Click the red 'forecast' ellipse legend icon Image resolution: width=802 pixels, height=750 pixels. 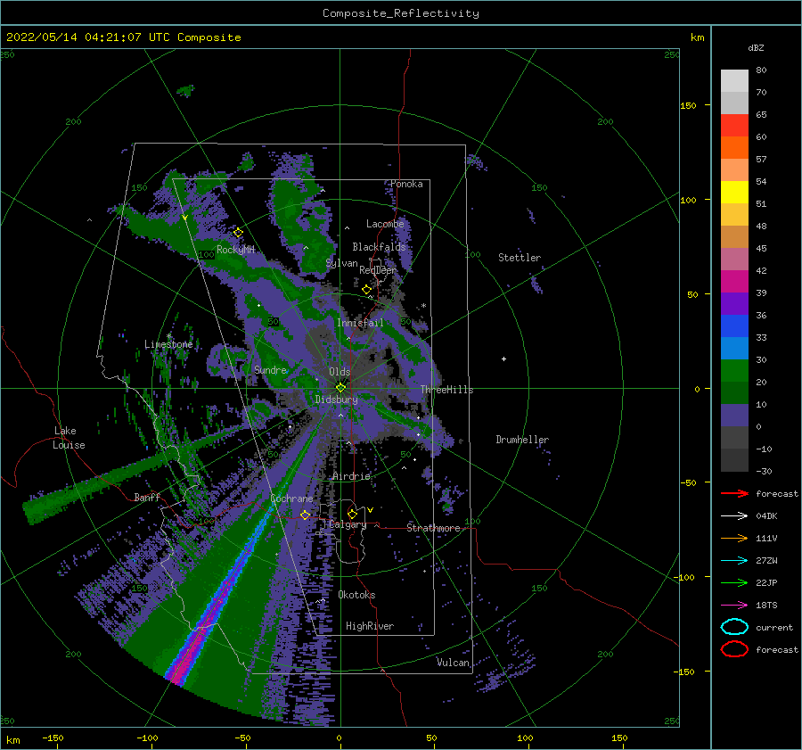(x=734, y=649)
